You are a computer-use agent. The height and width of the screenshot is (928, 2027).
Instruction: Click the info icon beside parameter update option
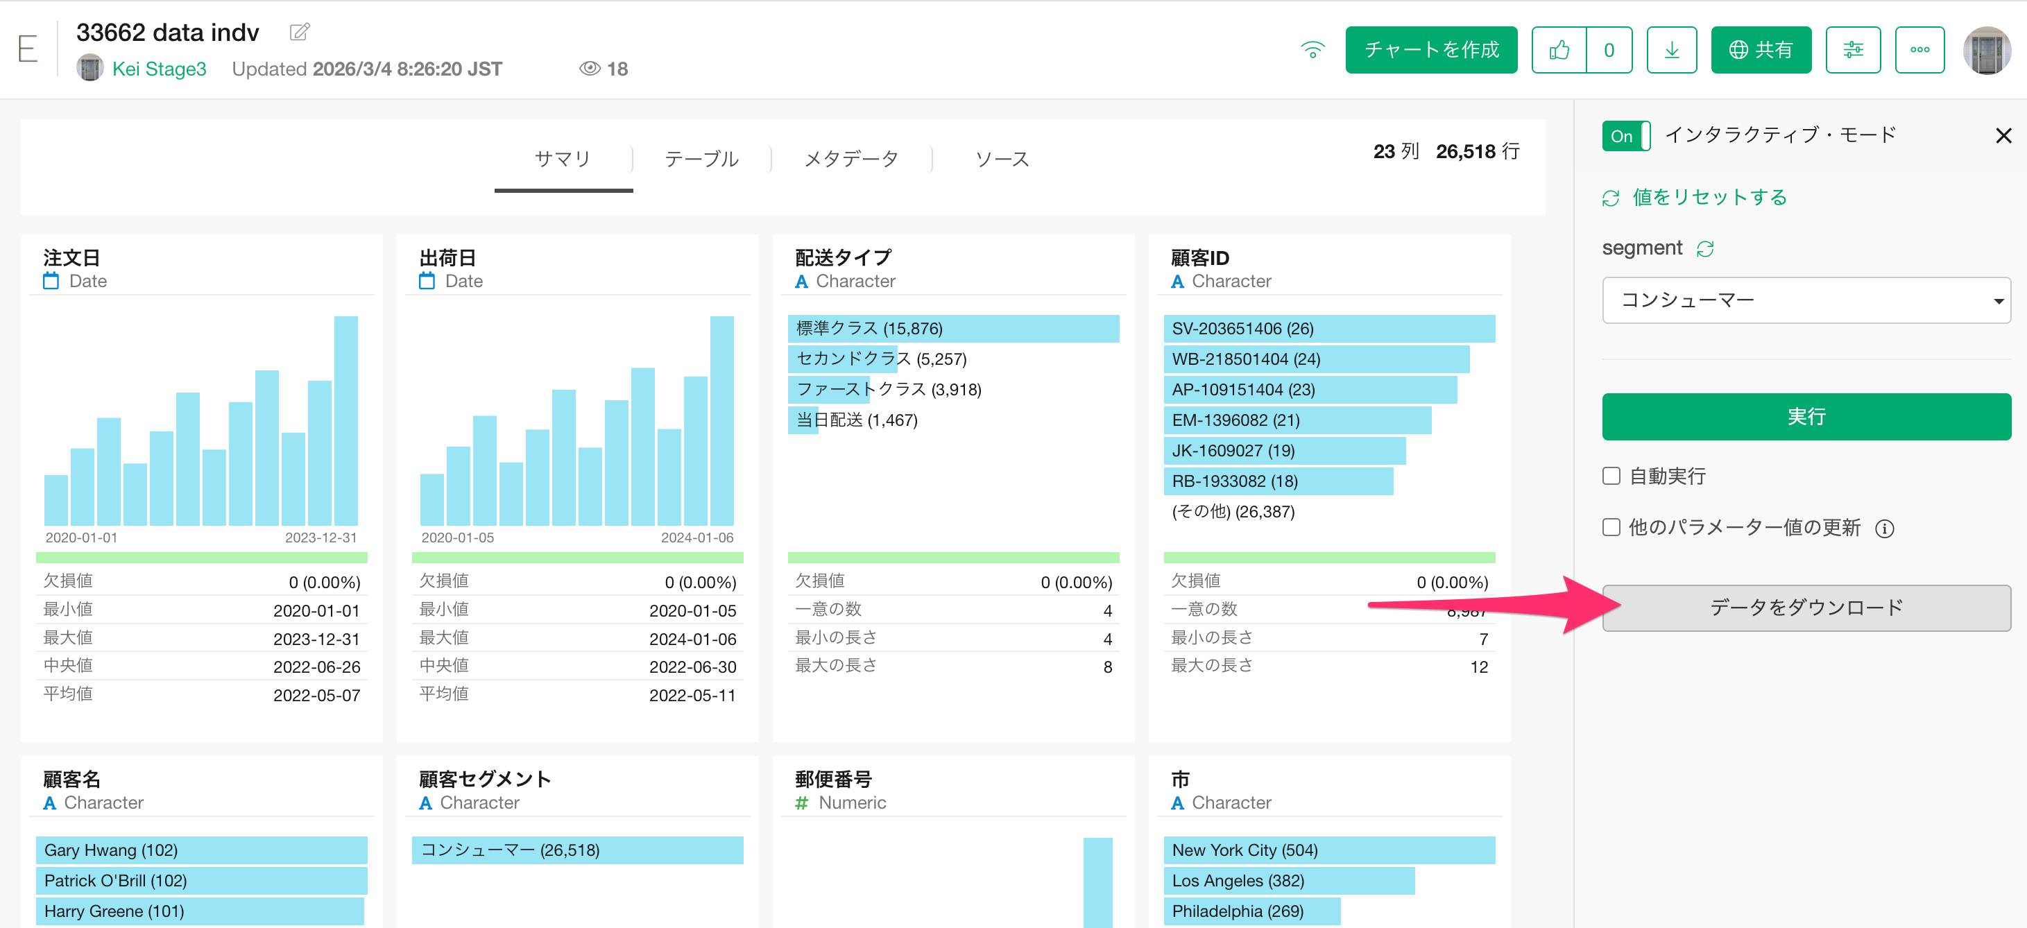tap(1885, 529)
